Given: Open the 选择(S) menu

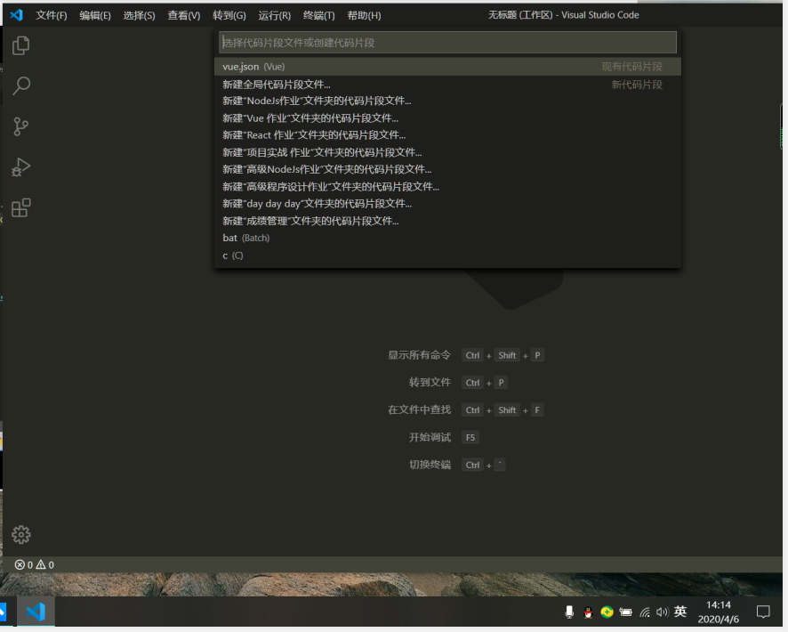Looking at the screenshot, I should point(140,15).
